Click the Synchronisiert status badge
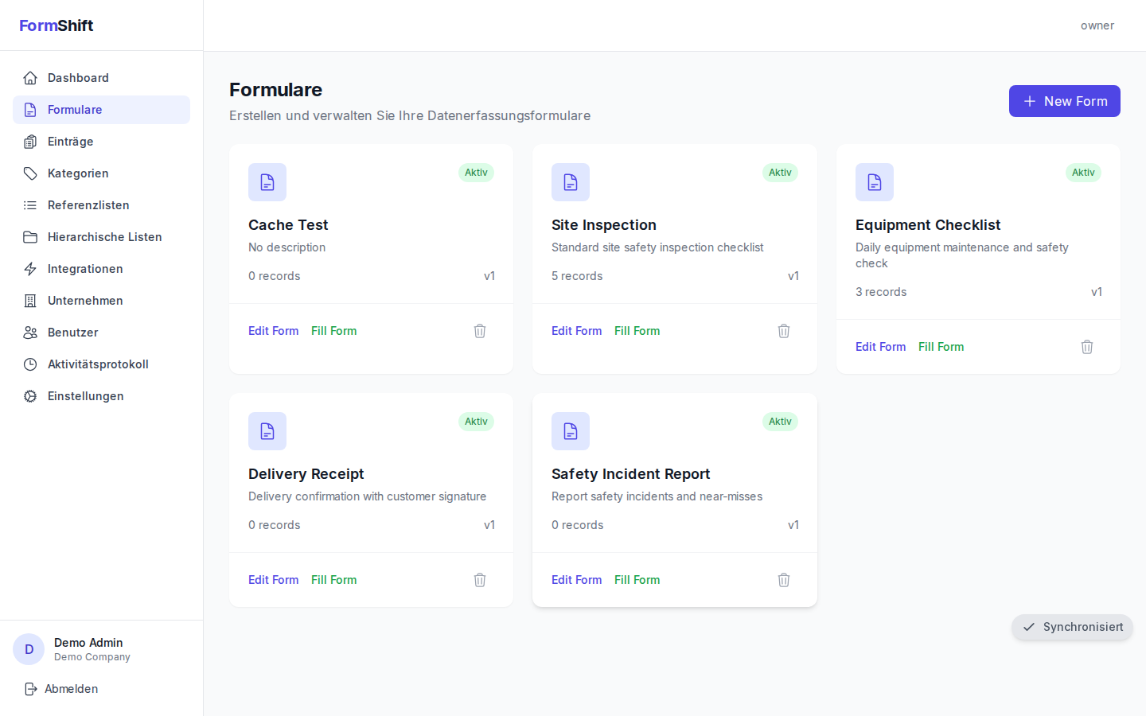Screen dimensions: 1146x716 coord(1072,627)
